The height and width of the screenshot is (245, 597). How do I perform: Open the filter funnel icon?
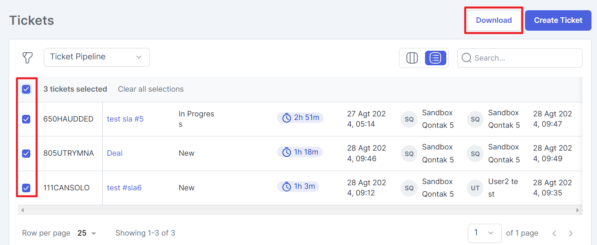point(27,58)
